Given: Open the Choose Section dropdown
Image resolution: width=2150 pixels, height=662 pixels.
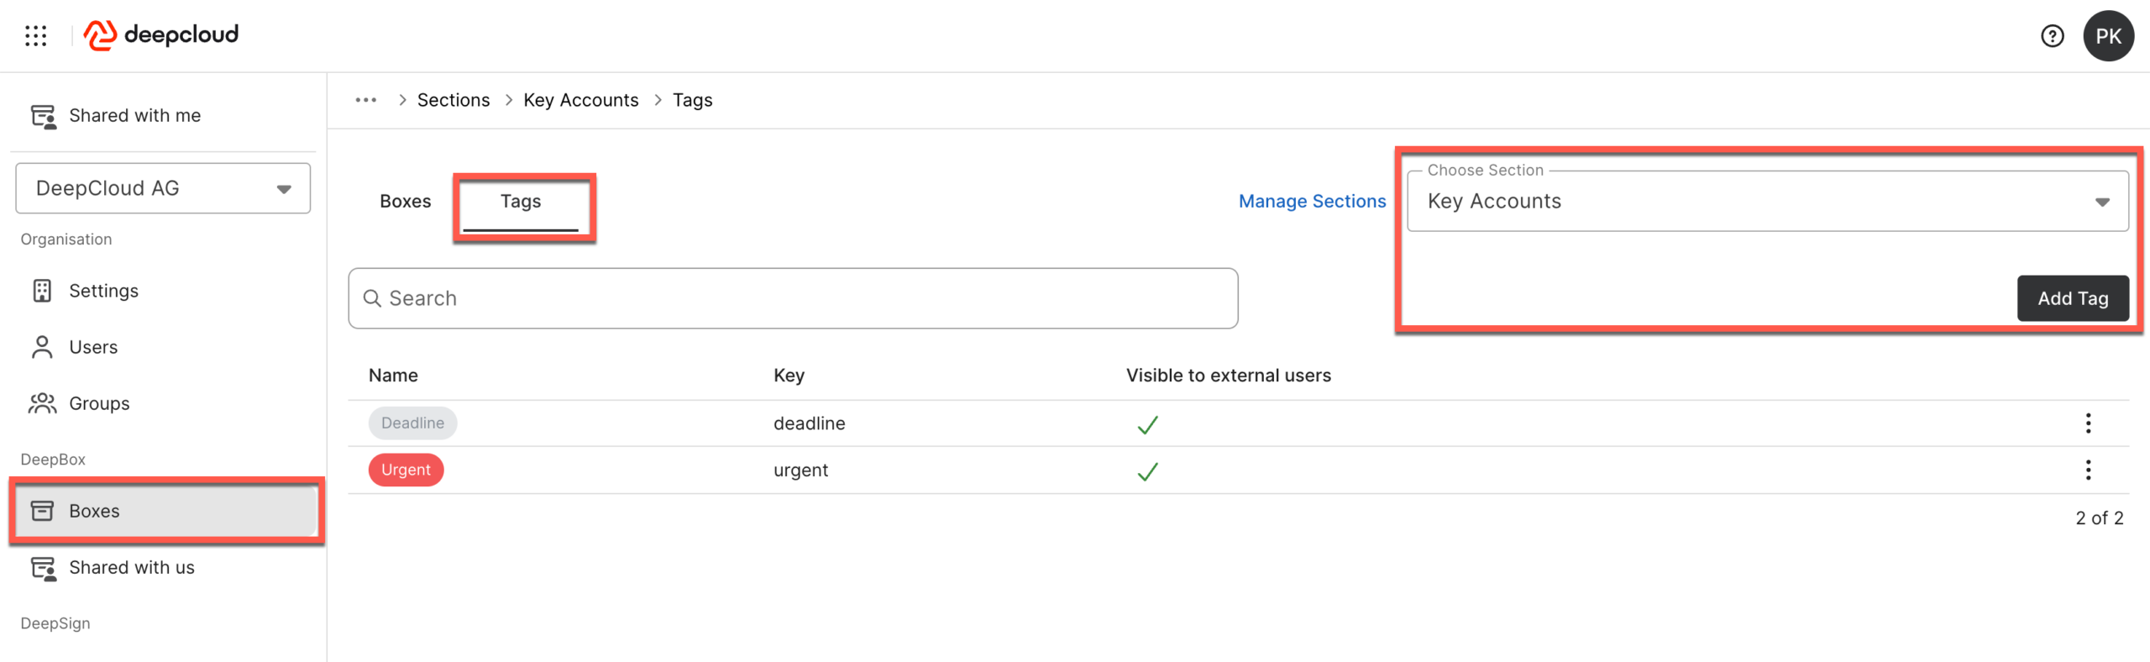Looking at the screenshot, I should point(1766,202).
